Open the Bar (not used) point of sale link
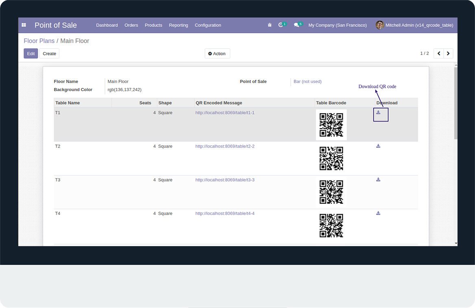Screen dimensions: 475x308 click(307, 81)
